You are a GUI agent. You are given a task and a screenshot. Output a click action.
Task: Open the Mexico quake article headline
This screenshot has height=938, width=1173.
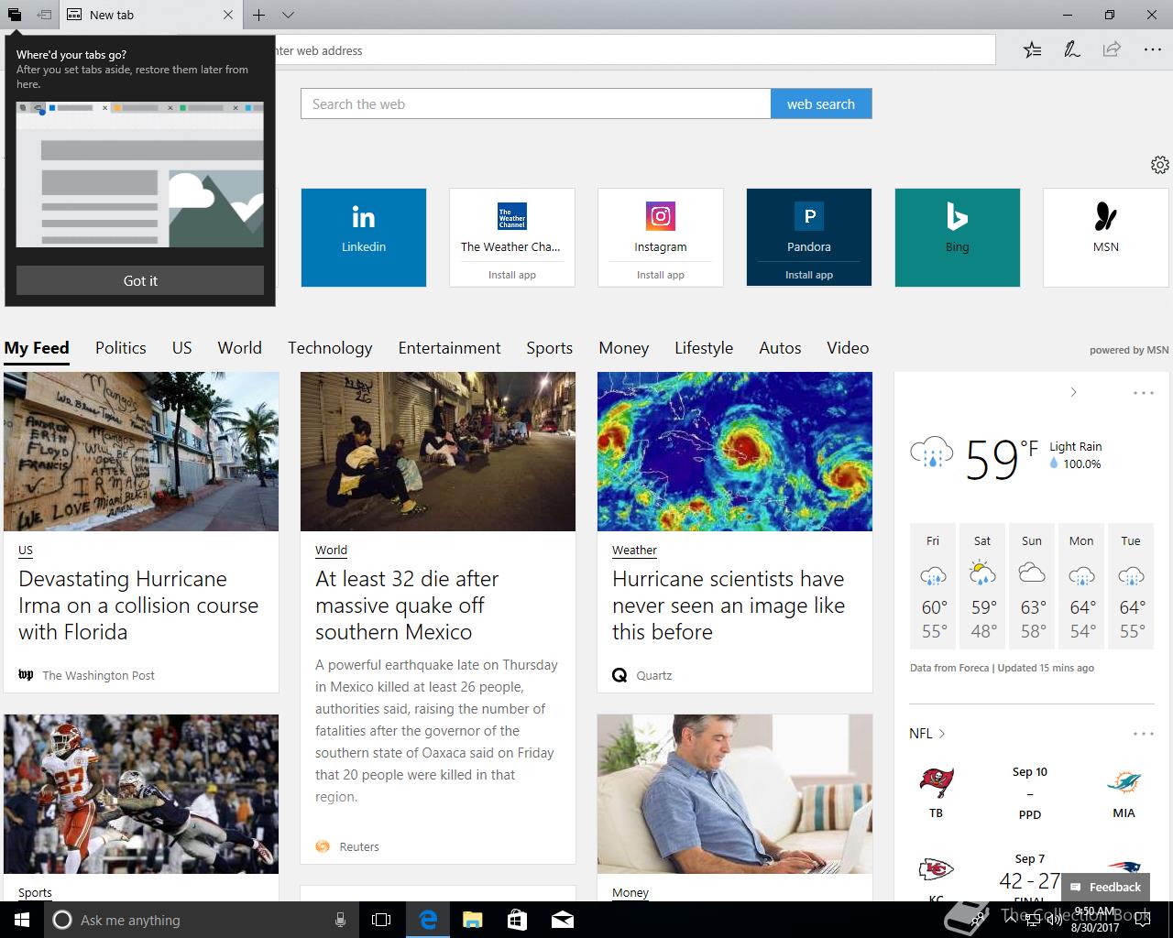tap(407, 605)
